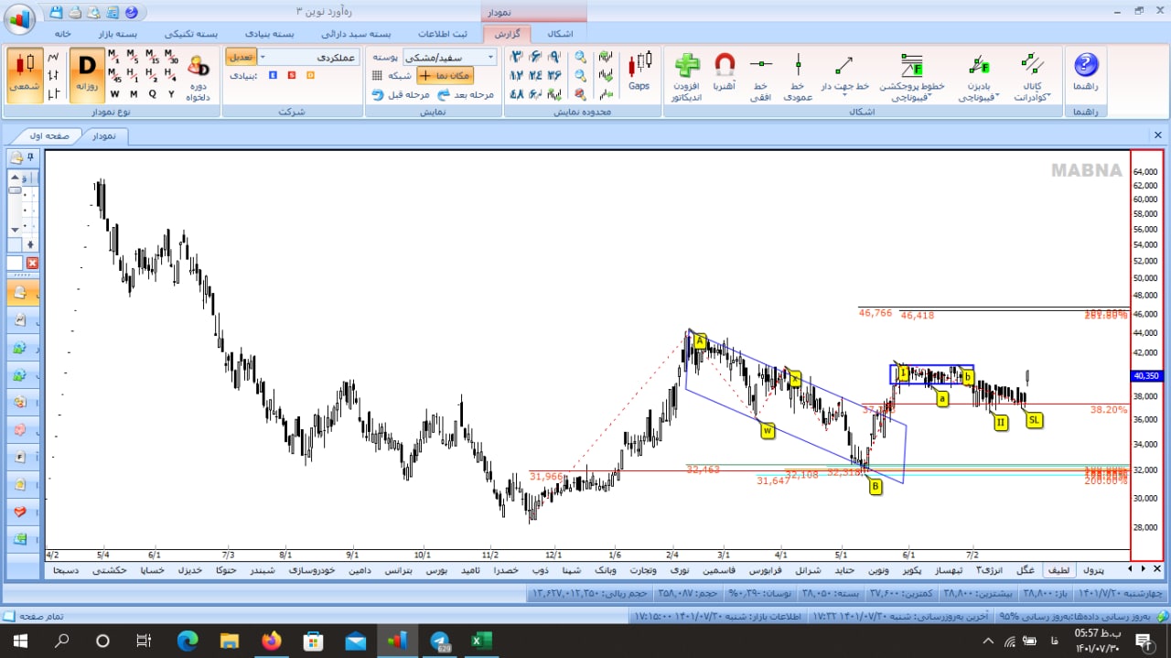This screenshot has height=658, width=1171.
Task: Set display range to 48 months
Action: tap(517, 94)
